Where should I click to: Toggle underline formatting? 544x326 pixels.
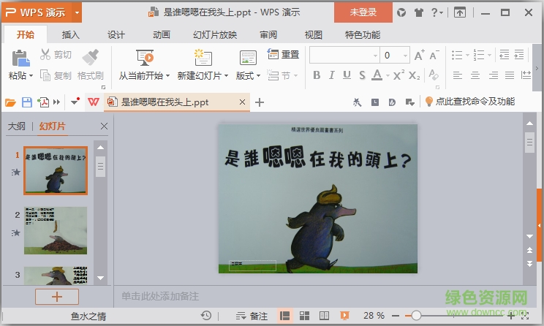click(x=346, y=75)
